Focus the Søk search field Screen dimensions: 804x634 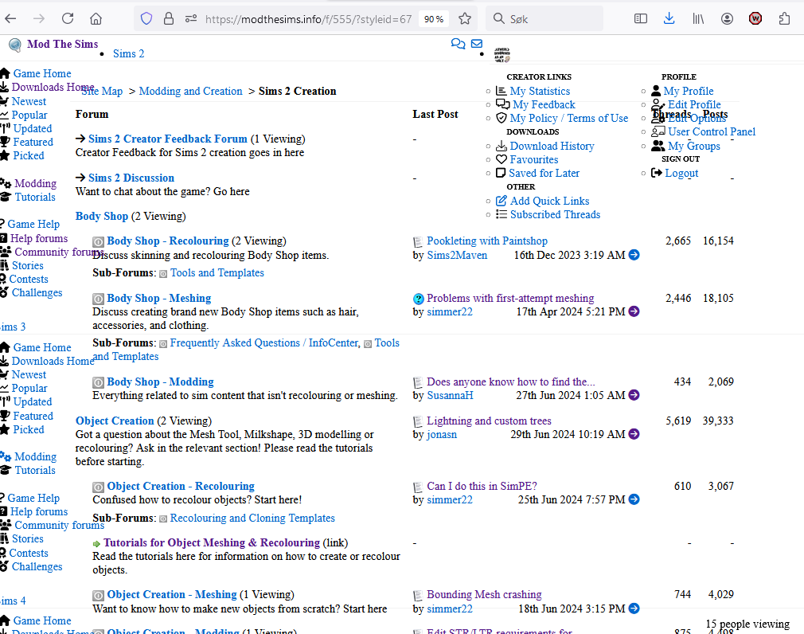549,18
